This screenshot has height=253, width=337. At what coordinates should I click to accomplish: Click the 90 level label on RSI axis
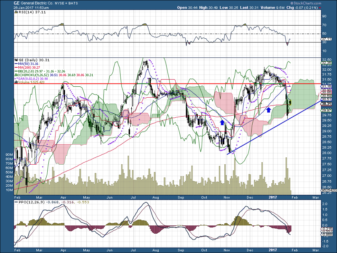[324, 16]
